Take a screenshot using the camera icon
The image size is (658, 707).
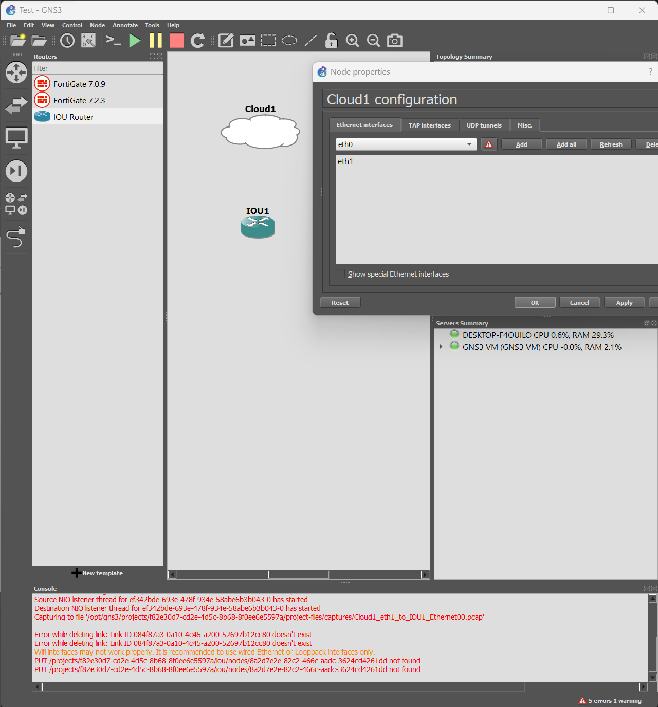[394, 40]
